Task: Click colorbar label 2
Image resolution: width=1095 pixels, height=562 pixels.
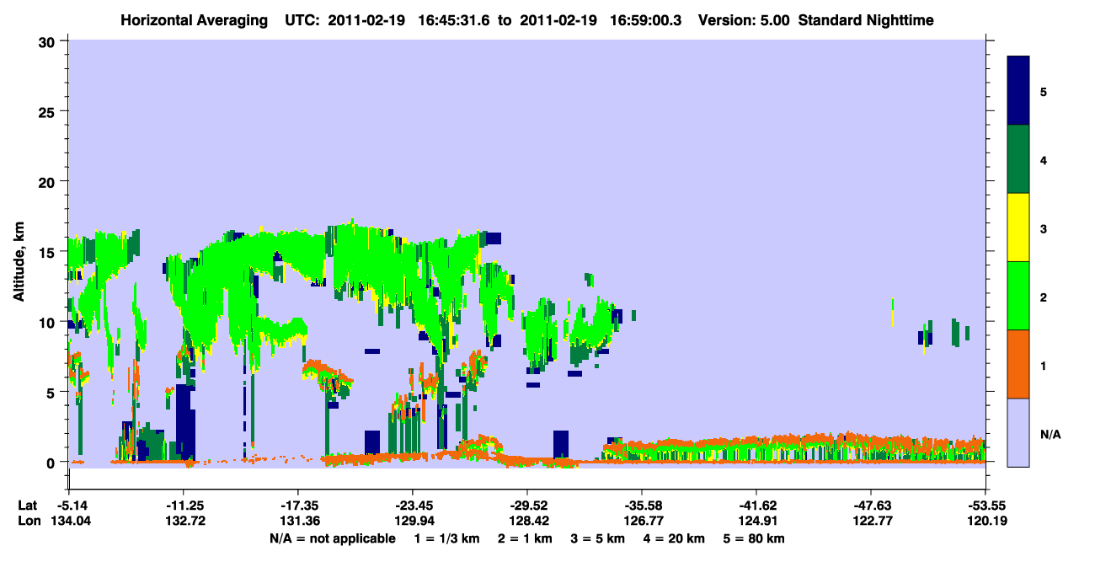Action: click(x=1044, y=297)
